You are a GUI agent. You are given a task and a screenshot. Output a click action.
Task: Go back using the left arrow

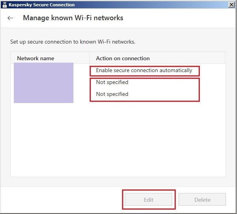10,18
